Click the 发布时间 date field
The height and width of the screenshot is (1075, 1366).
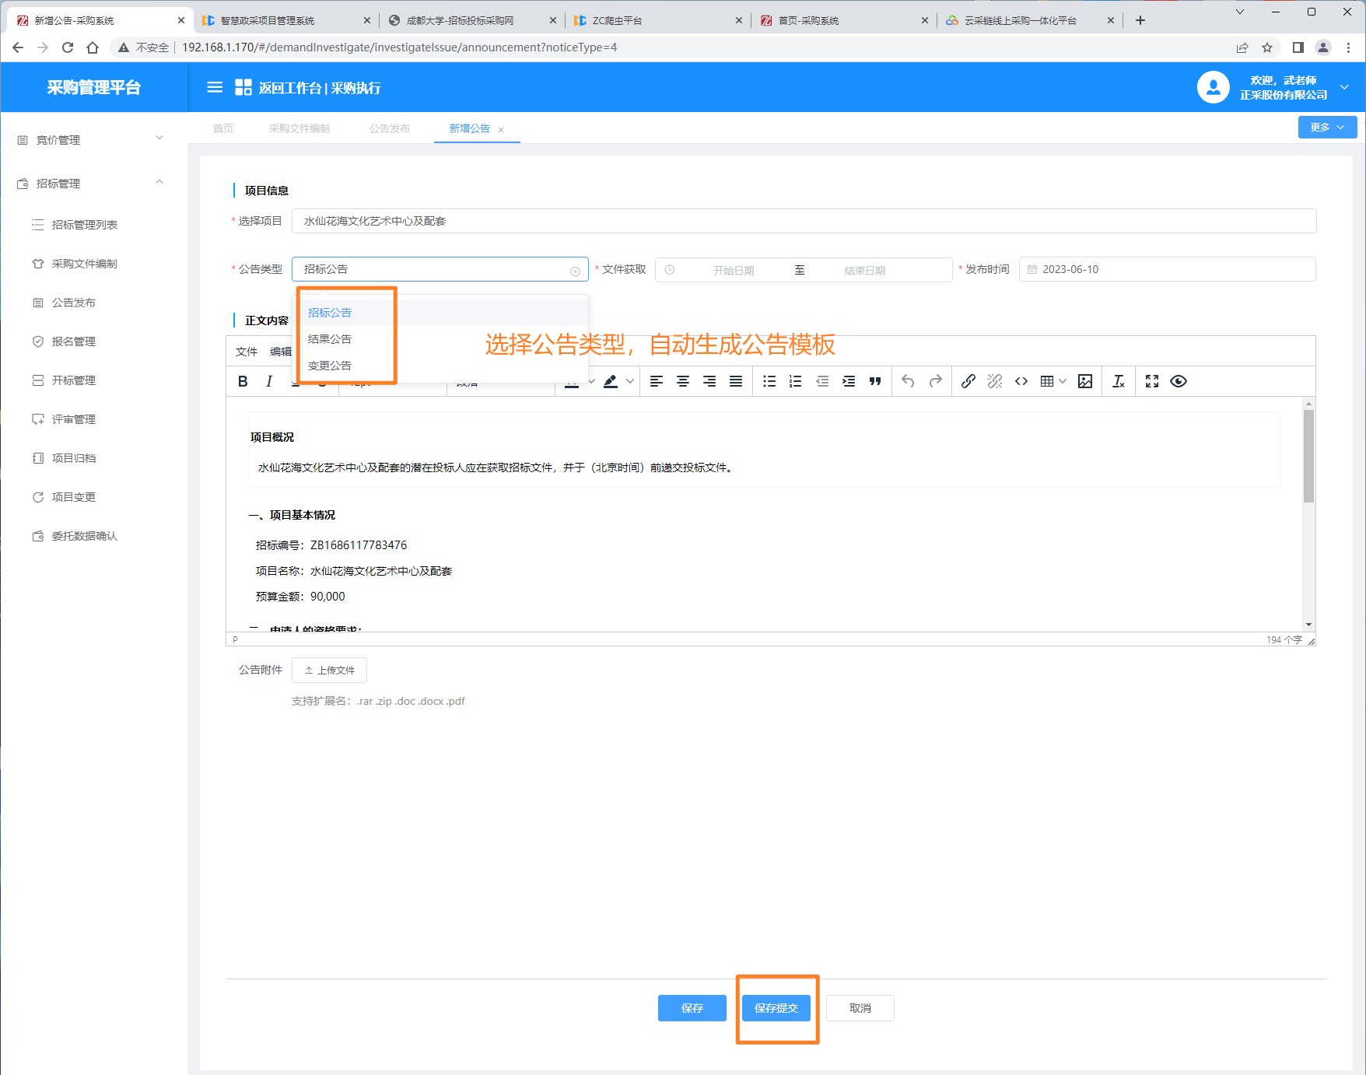point(1167,269)
